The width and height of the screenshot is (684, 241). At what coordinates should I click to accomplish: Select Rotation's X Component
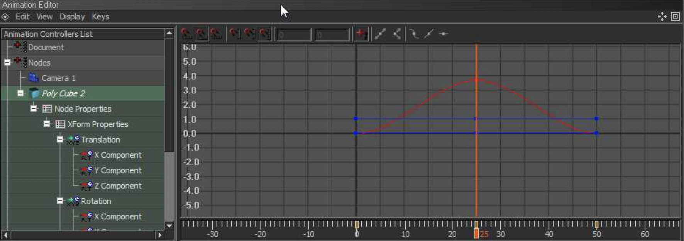click(x=83, y=217)
